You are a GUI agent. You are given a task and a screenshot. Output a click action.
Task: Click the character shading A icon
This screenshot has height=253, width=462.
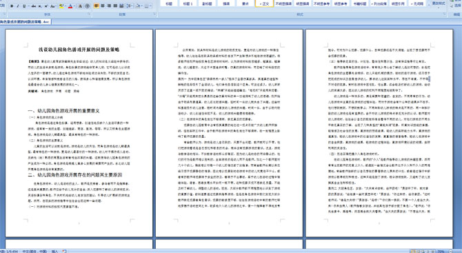pos(80,6)
